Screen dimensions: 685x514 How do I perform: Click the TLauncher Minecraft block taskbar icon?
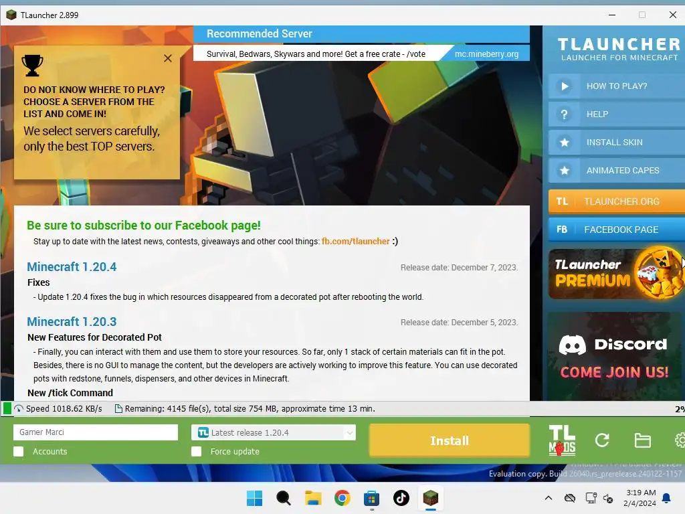tap(430, 498)
